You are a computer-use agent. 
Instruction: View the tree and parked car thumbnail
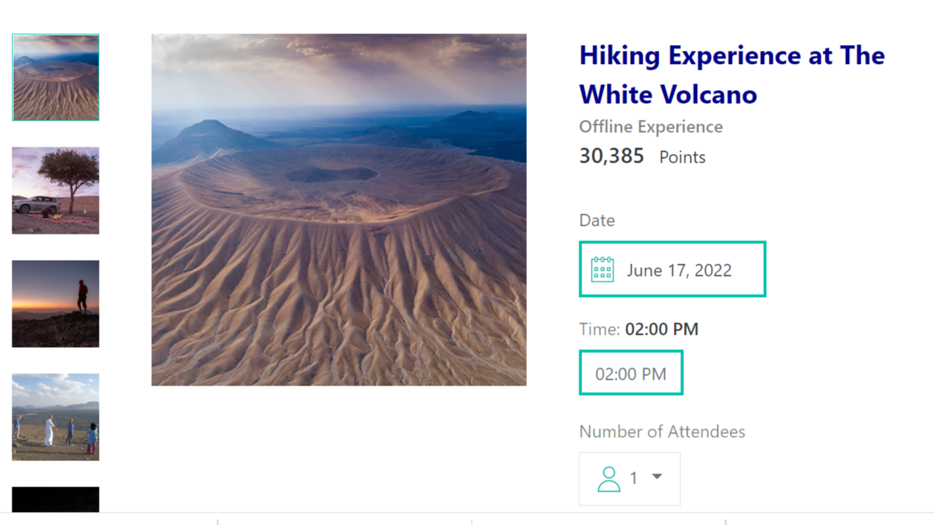click(x=55, y=190)
